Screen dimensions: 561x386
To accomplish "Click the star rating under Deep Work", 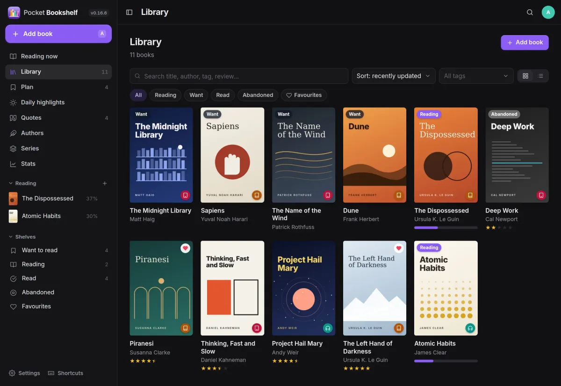I will 499,227.
